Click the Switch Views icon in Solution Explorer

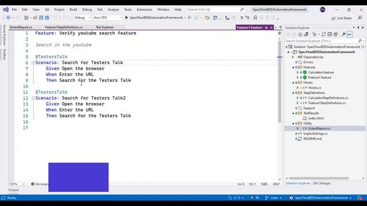(x=306, y=34)
